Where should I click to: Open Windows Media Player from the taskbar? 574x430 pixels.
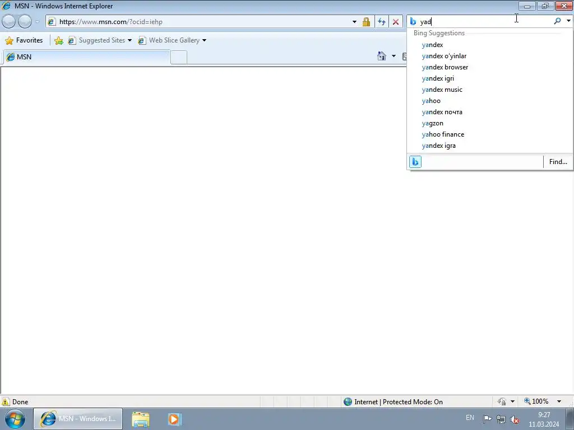175,419
